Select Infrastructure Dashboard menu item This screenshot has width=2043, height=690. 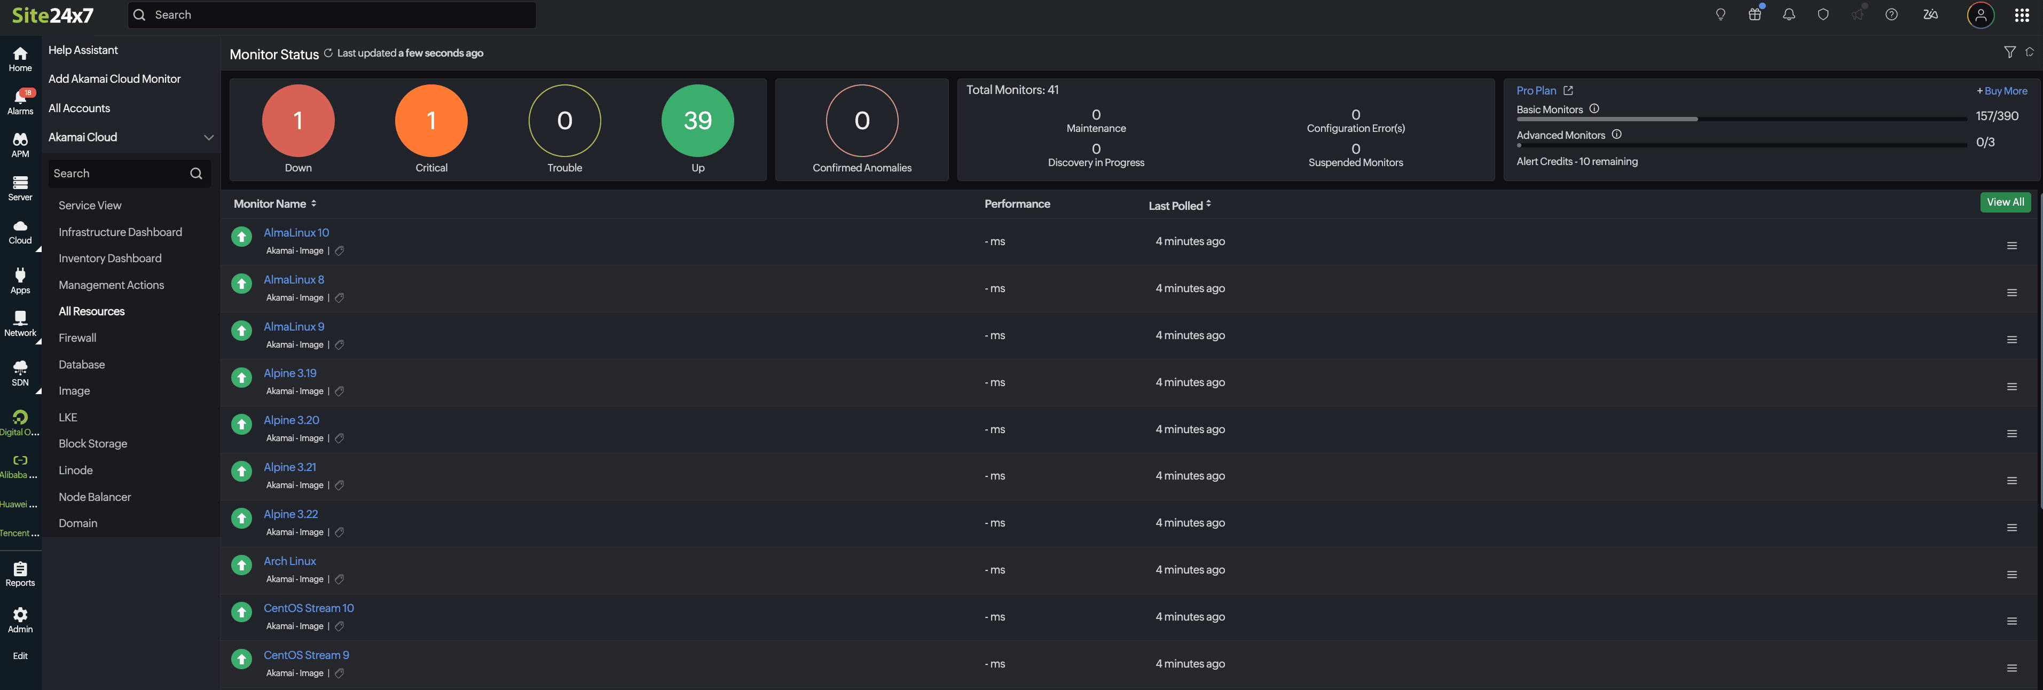tap(120, 232)
